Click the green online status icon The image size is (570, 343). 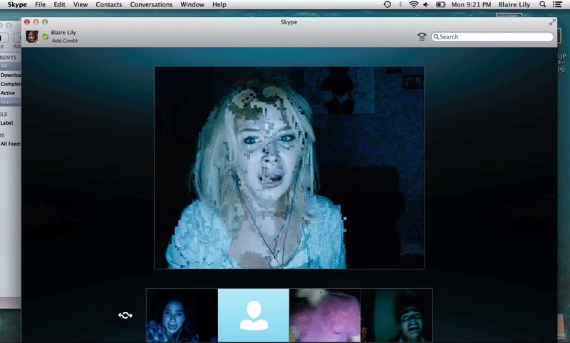point(46,37)
